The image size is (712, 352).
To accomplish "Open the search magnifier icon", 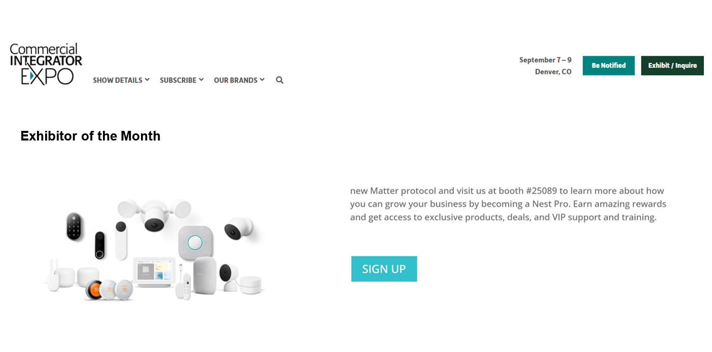I will point(279,80).
